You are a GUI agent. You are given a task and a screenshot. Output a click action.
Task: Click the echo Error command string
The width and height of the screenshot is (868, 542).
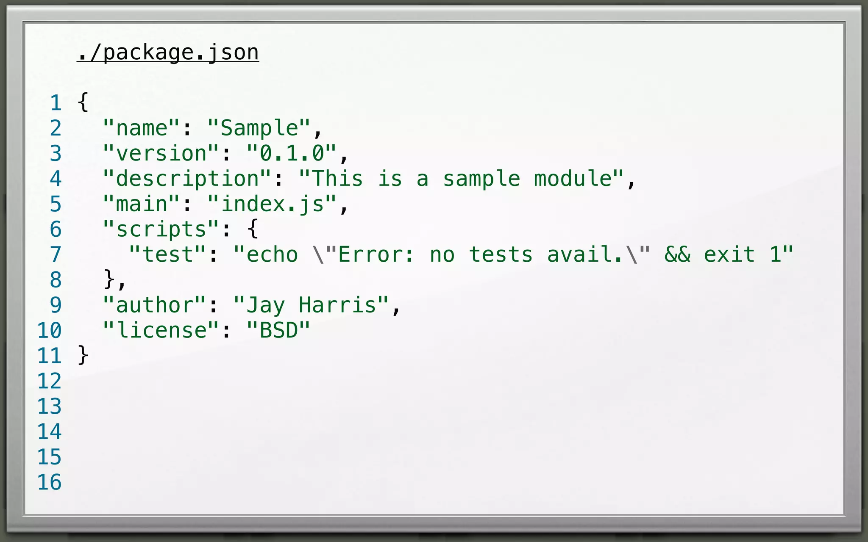[513, 254]
